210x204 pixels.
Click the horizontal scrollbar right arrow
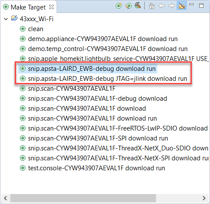tap(204, 198)
